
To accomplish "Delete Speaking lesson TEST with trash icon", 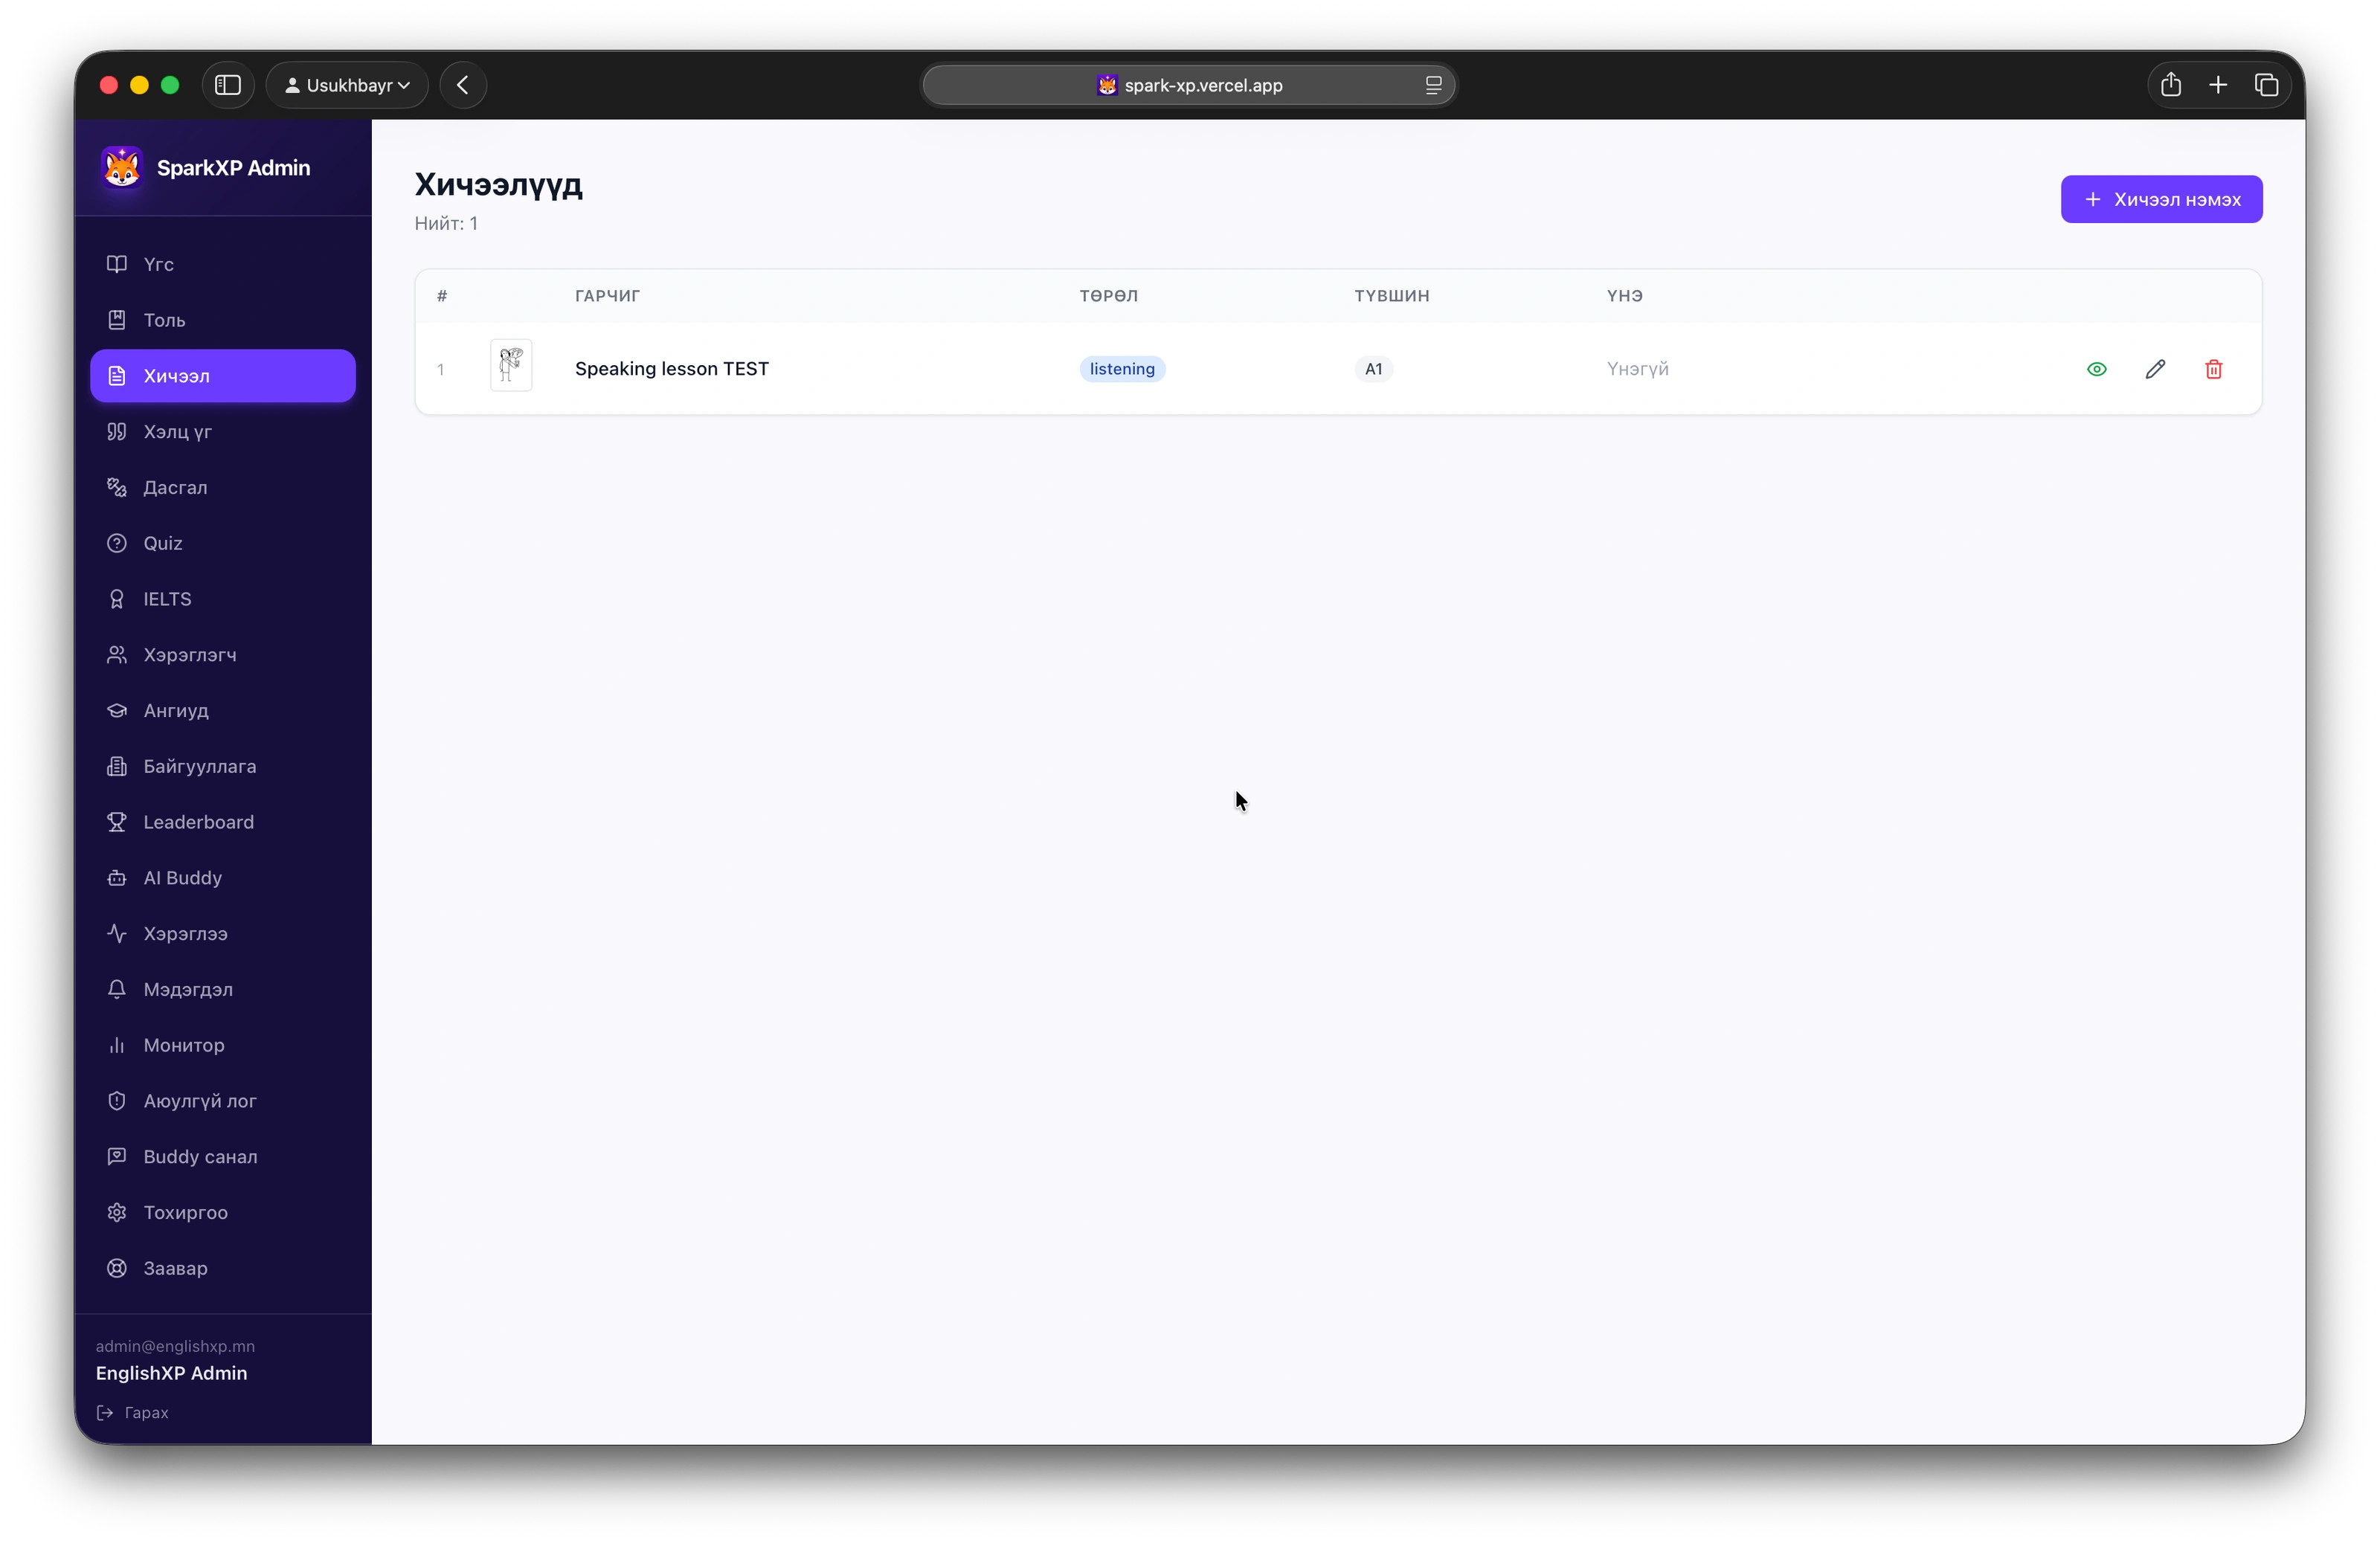I will pyautogui.click(x=2213, y=369).
